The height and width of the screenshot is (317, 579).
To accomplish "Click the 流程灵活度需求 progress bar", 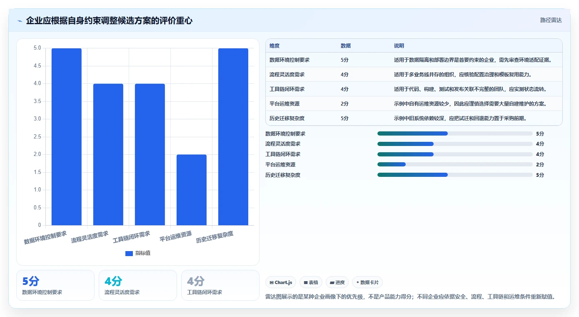I will [455, 144].
